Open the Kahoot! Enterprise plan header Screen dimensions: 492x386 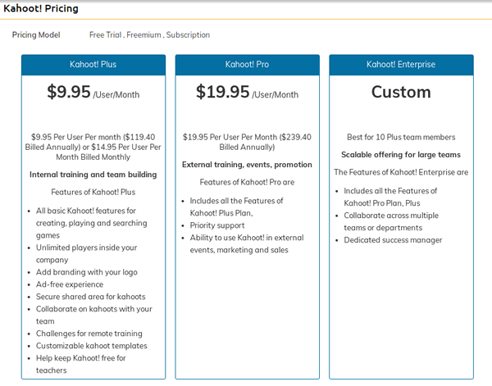401,64
